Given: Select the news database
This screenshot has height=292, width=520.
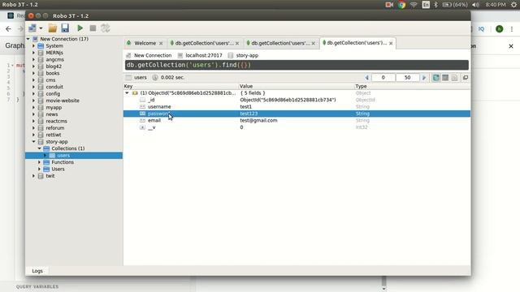Looking at the screenshot, I should coord(52,114).
